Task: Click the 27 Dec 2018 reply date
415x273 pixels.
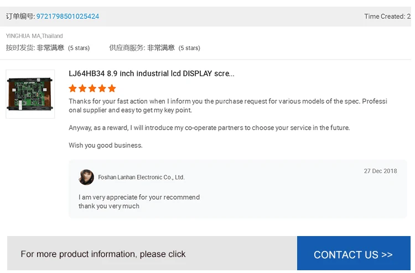Action: [x=380, y=171]
